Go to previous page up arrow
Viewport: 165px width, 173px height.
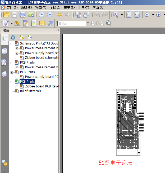click(x=42, y=15)
